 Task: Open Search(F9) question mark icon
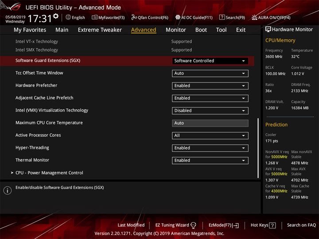222,17
